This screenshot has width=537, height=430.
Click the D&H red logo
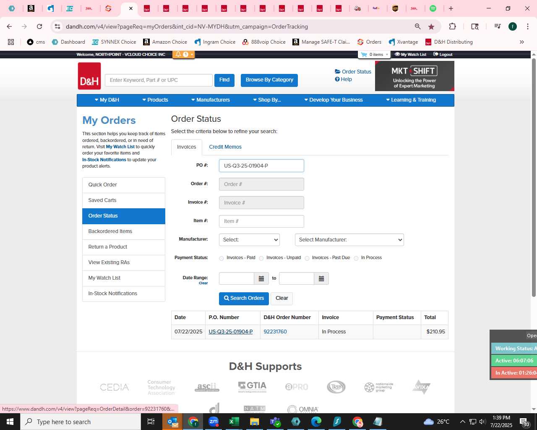pyautogui.click(x=89, y=76)
